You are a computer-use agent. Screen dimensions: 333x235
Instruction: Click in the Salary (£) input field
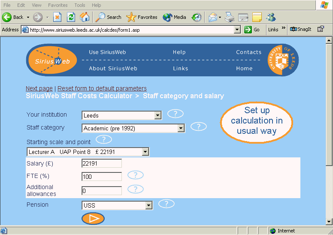pyautogui.click(x=102, y=163)
